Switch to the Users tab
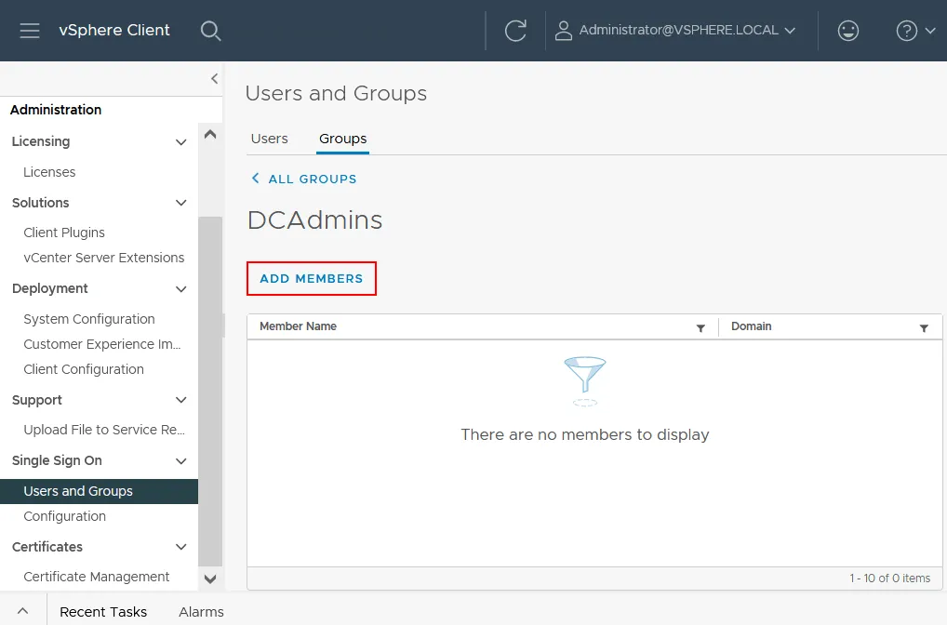Screen dimensions: 947x625 pyautogui.click(x=270, y=139)
